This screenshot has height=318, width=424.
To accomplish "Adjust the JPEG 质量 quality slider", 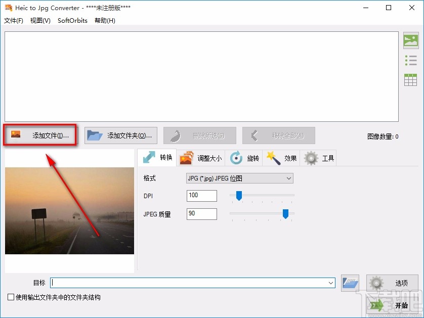I will tap(285, 214).
